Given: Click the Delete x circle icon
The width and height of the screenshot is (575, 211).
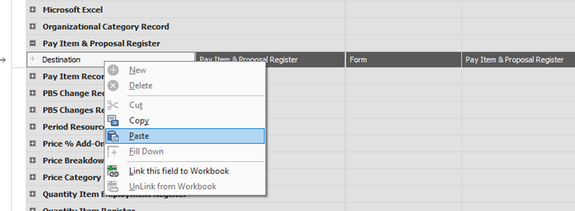Looking at the screenshot, I should (x=113, y=86).
